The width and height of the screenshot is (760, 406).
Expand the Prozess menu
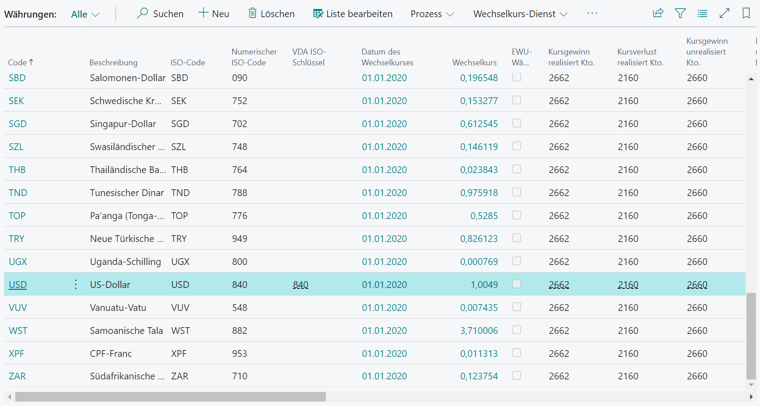432,14
